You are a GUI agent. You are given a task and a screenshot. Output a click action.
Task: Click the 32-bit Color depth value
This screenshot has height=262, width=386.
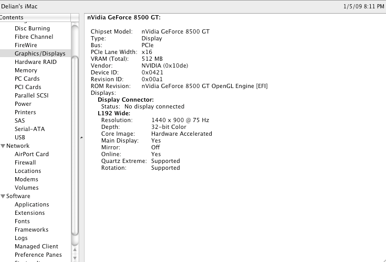(x=169, y=127)
